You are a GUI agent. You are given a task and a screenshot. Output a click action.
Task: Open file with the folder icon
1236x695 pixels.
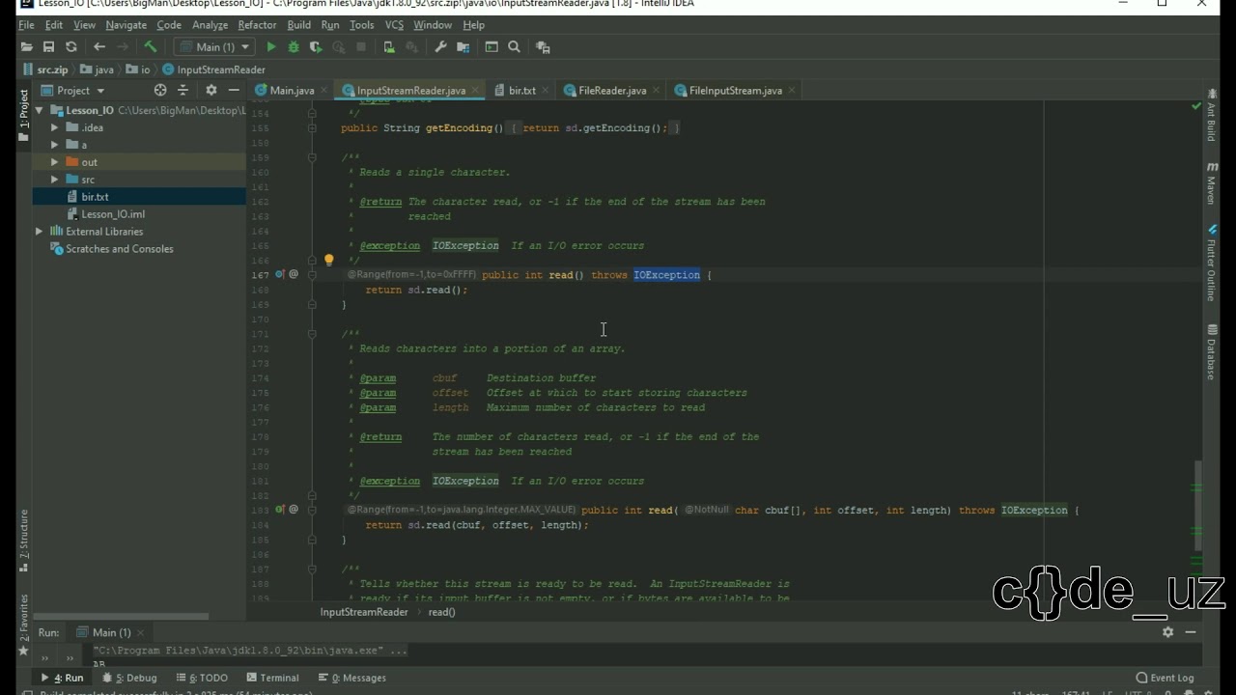tap(26, 47)
